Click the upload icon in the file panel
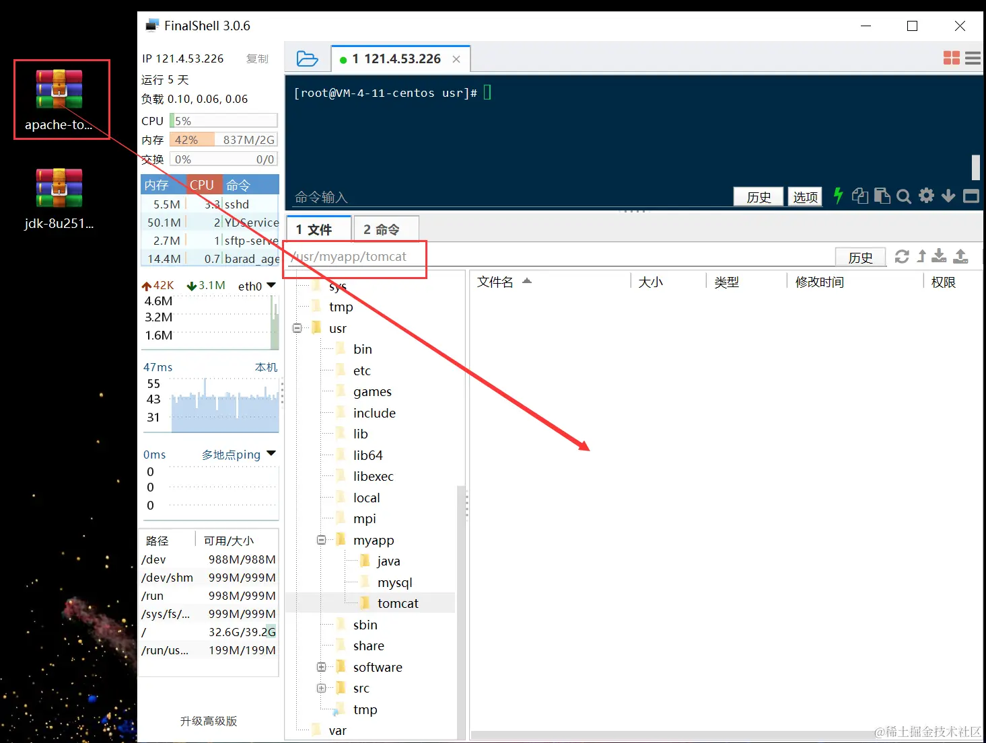986x743 pixels. [961, 257]
